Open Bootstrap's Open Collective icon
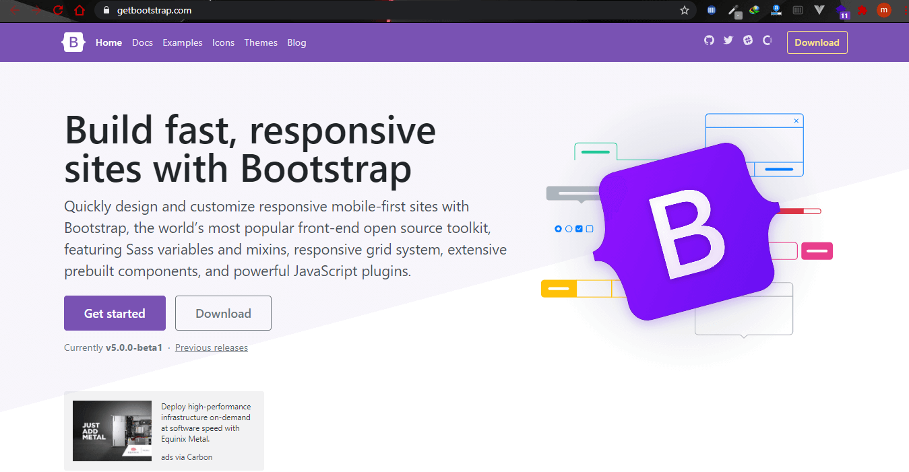Image resolution: width=909 pixels, height=472 pixels. [767, 42]
